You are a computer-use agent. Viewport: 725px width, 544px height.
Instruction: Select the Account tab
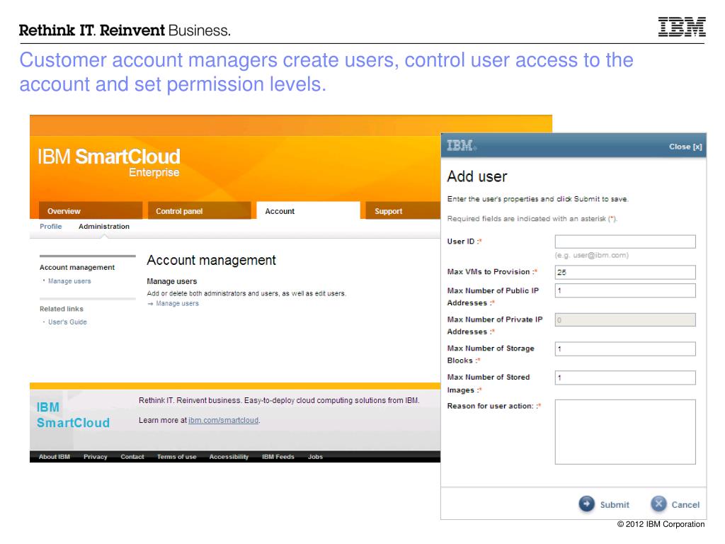click(x=308, y=210)
